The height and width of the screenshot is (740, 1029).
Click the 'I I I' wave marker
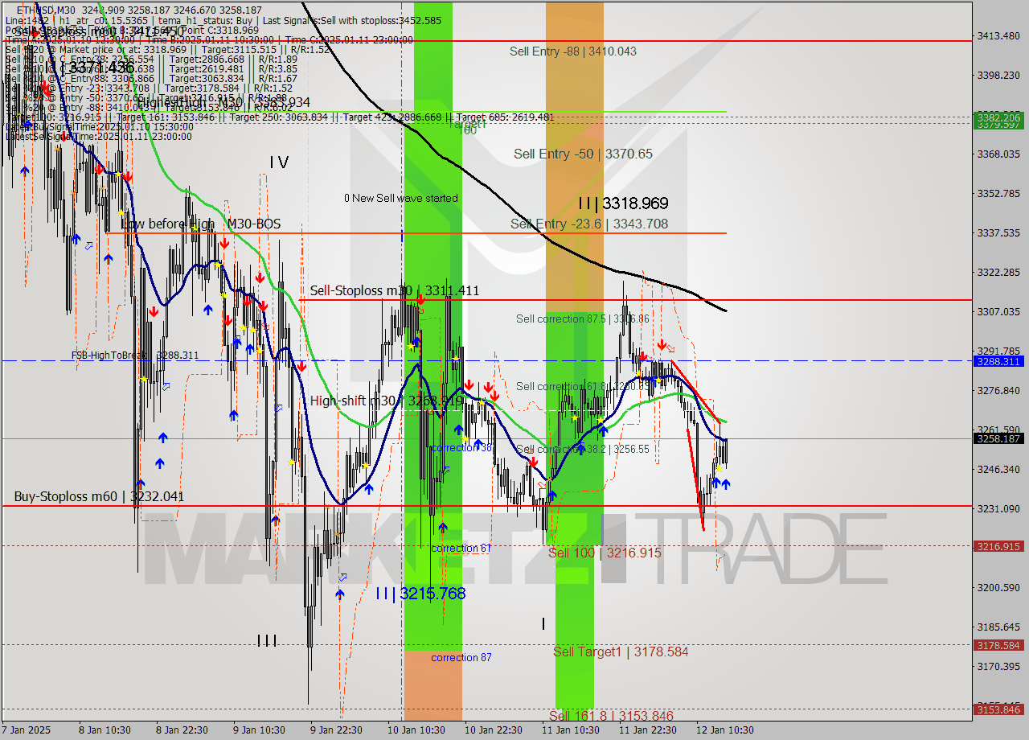[x=267, y=641]
